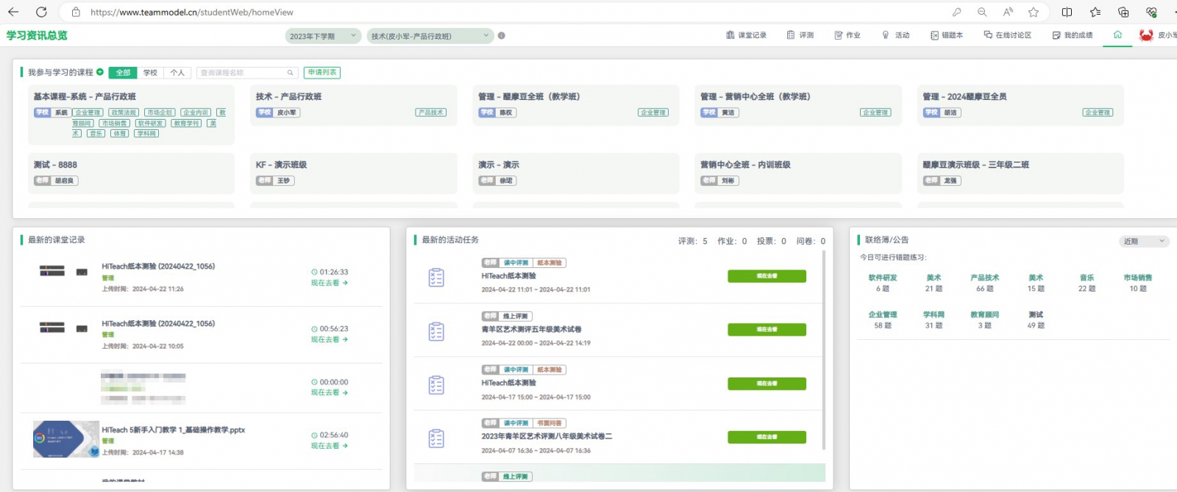The image size is (1177, 492).
Task: Click the red crab user avatar
Action: point(1145,35)
